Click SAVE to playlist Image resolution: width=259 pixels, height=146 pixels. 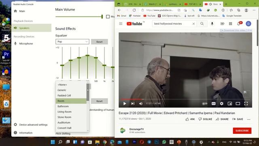(x=238, y=119)
